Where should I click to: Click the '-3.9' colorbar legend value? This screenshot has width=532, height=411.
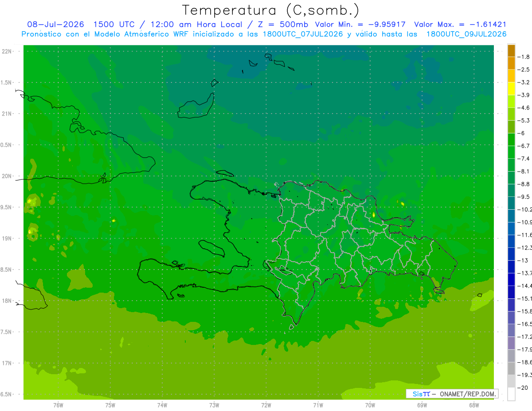coord(524,95)
